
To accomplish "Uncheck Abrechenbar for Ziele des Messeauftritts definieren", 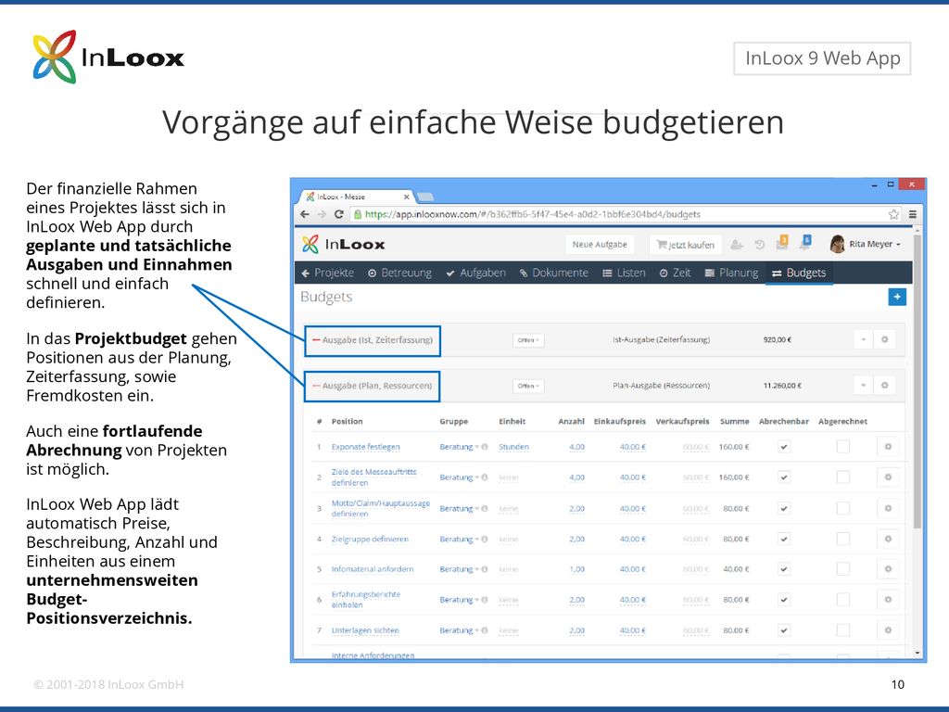I will point(784,477).
